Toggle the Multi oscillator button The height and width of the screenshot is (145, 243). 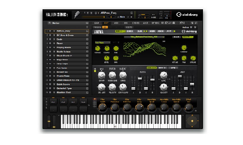[x=188, y=37]
